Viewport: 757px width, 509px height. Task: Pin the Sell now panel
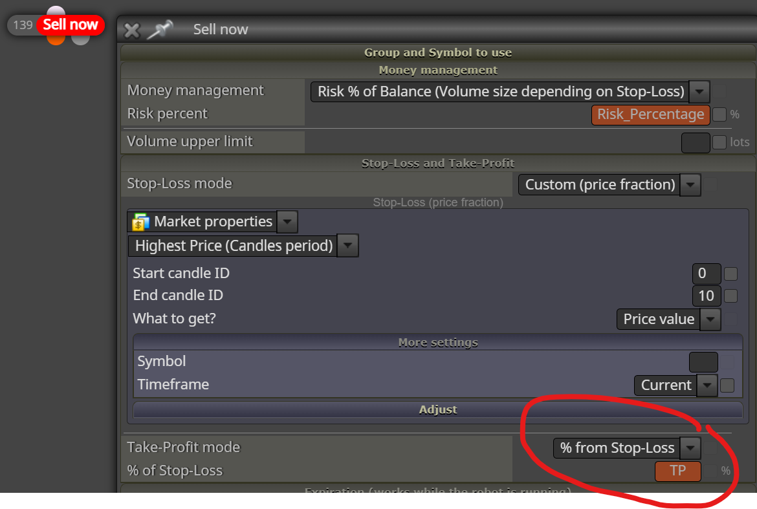(160, 30)
